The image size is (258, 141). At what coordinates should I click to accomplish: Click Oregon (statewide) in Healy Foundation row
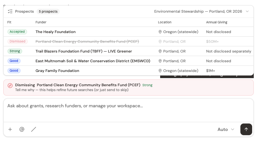pos(181,32)
